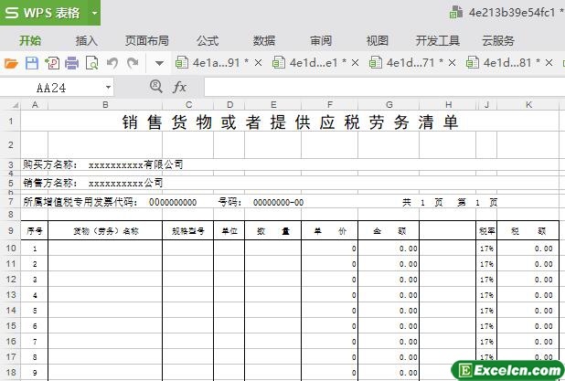Go to the 视图 ribbon tab

(x=378, y=41)
